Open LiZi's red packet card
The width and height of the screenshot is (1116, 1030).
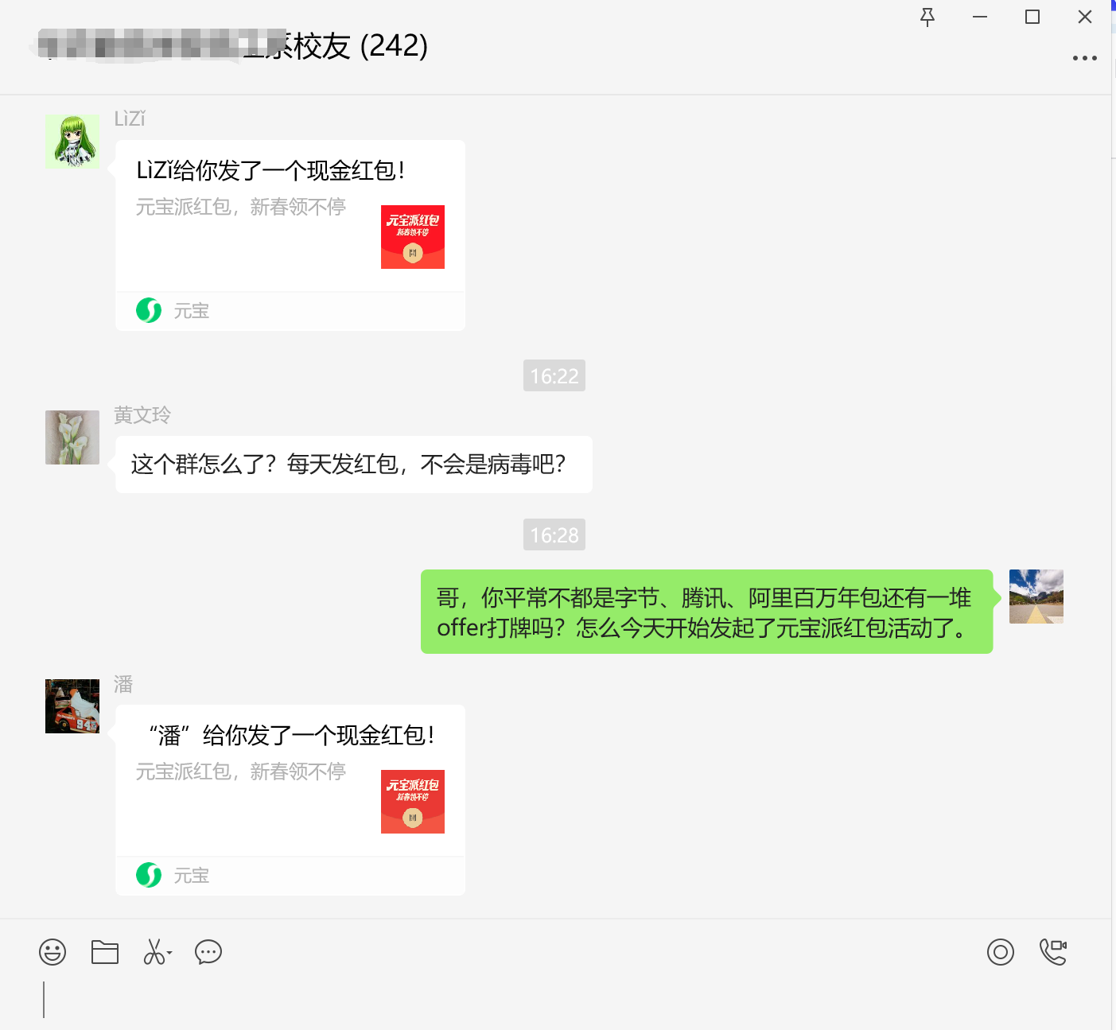coord(290,216)
